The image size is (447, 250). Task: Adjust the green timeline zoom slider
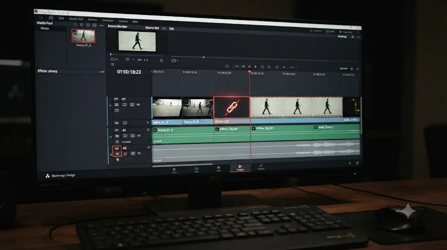click(344, 69)
